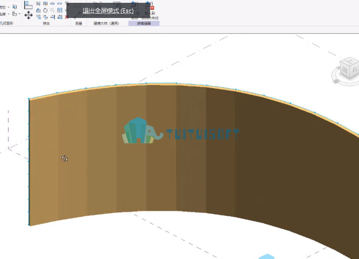Image resolution: width=359 pixels, height=259 pixels.
Task: Click the family editor panel label
Action: click(144, 23)
